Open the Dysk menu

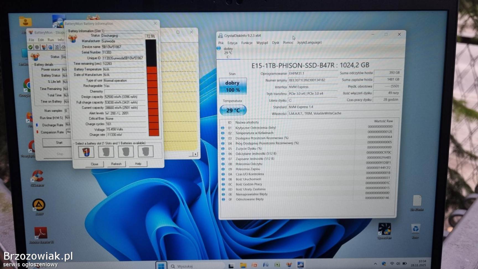[x=276, y=43]
